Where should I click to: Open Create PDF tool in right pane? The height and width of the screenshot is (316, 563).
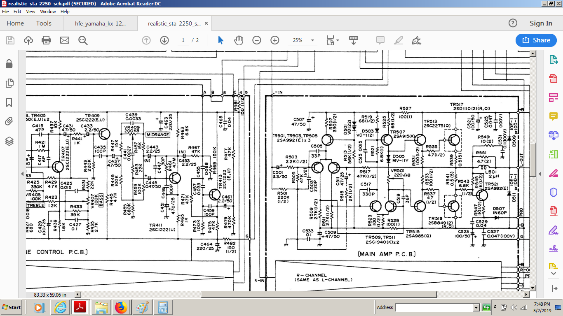point(553,79)
